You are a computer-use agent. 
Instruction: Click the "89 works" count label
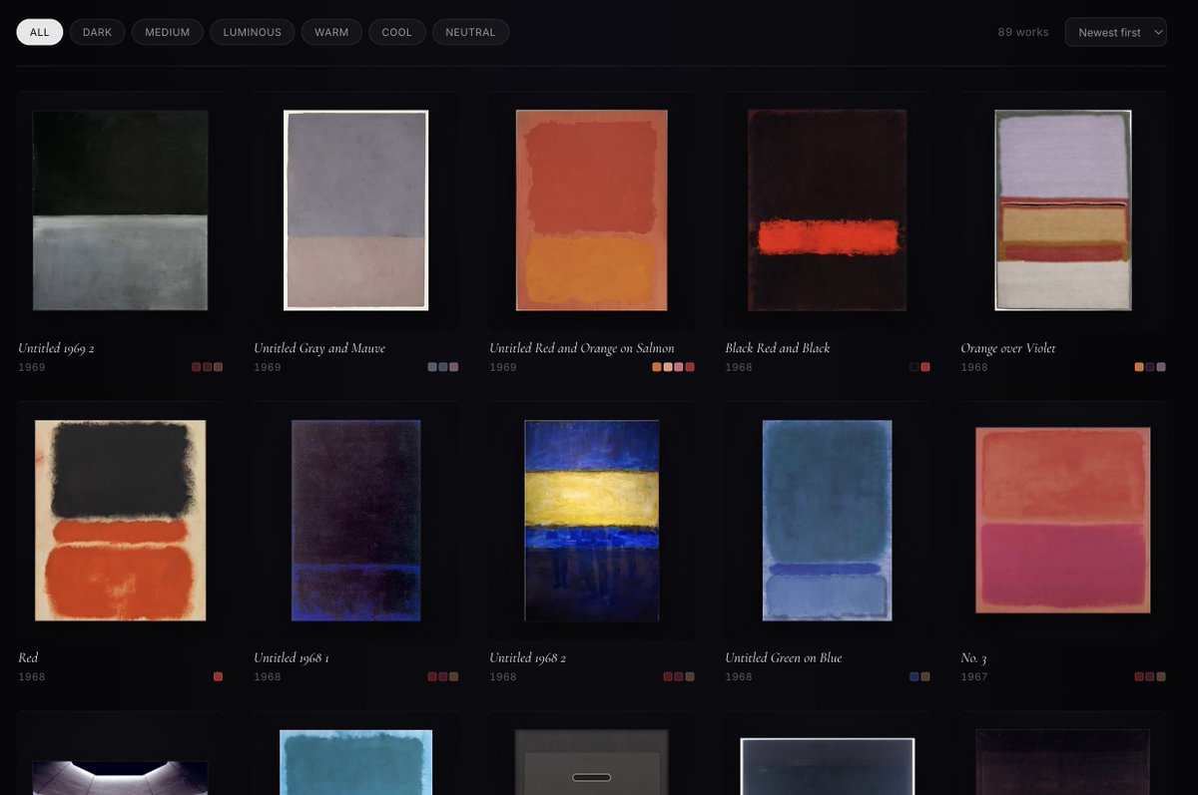1023,32
